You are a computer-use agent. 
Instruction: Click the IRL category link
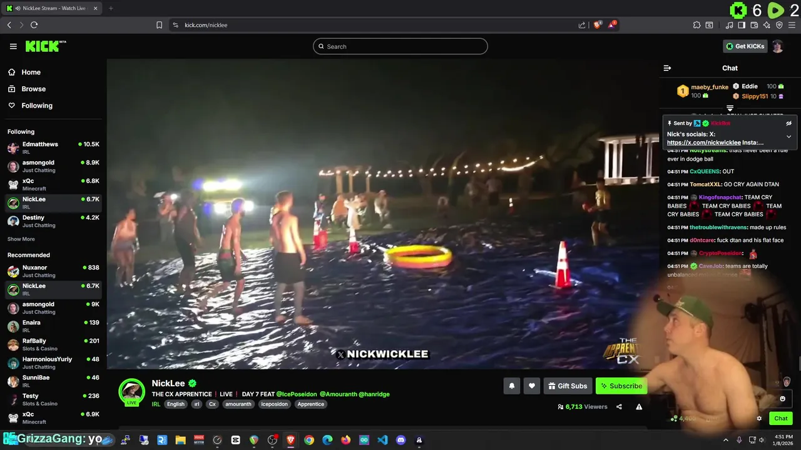point(156,404)
